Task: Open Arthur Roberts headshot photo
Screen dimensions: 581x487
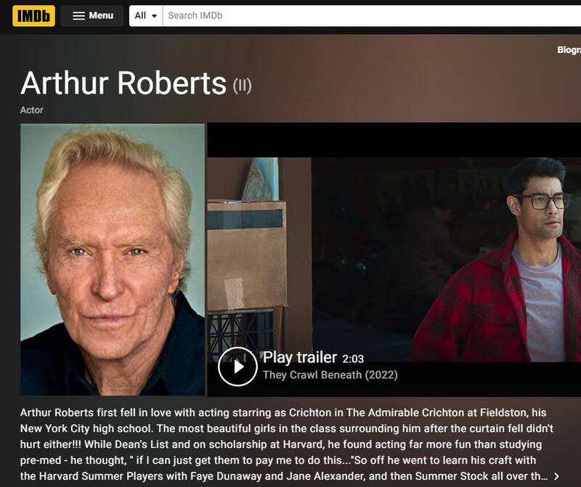Action: click(x=113, y=259)
